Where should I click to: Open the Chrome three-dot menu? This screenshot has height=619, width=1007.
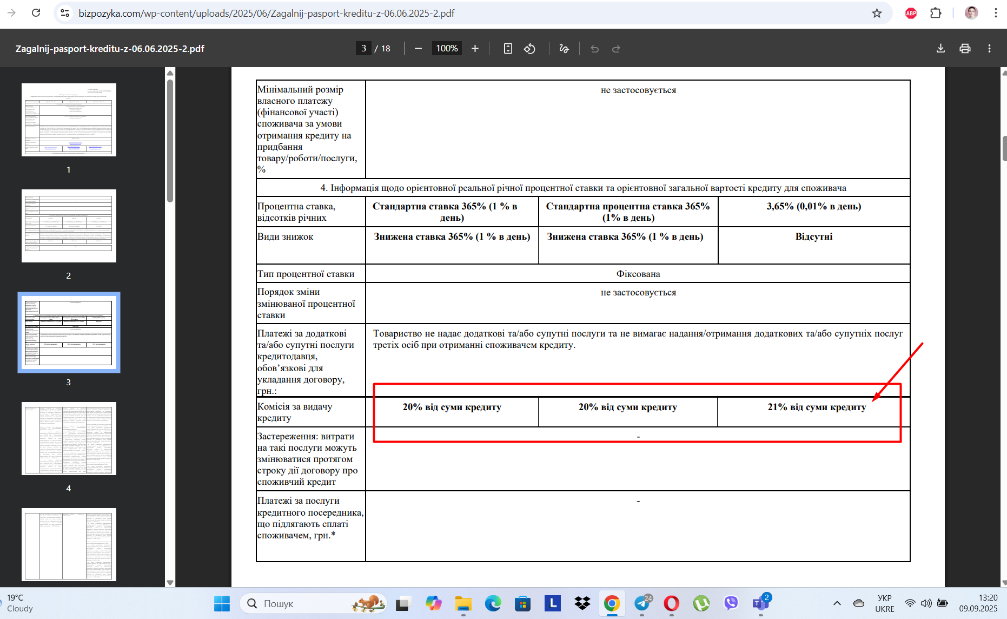995,13
